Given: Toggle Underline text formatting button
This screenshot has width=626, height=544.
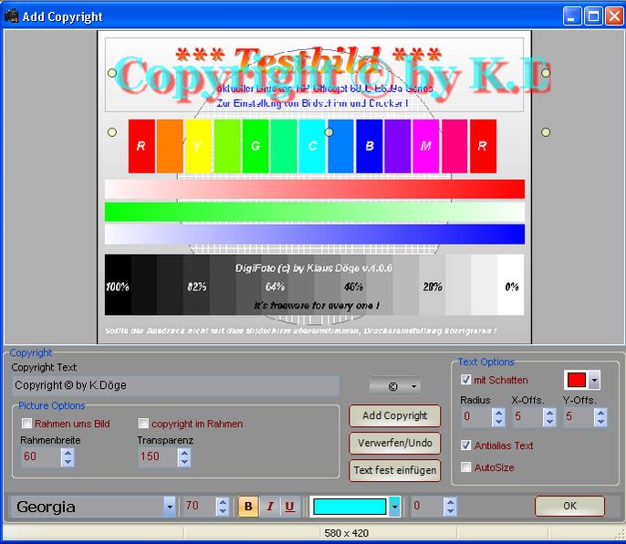Looking at the screenshot, I should coord(290,507).
